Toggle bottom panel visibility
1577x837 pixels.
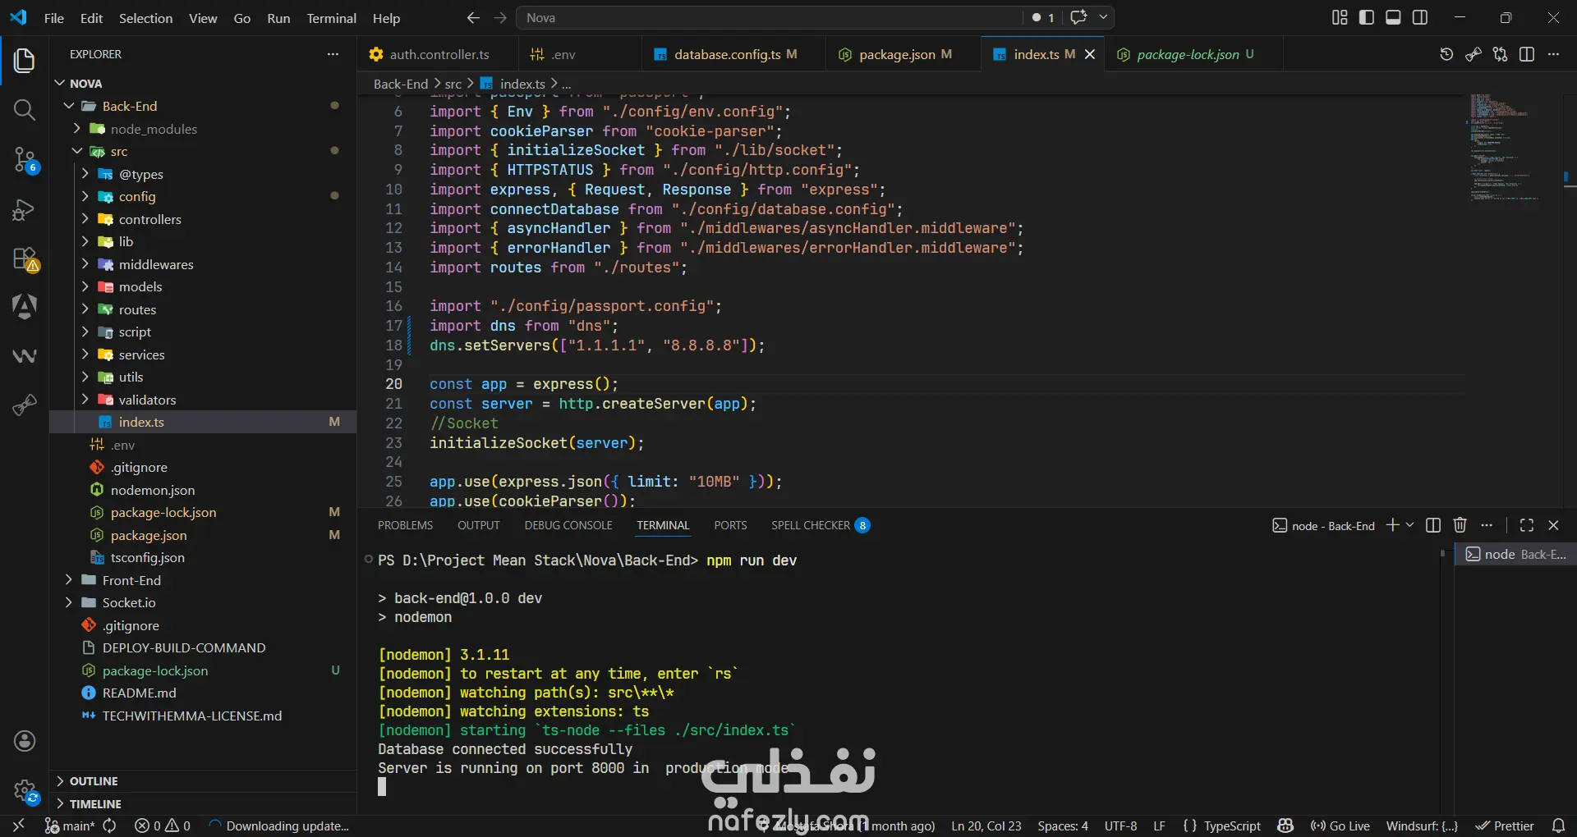coord(1393,17)
